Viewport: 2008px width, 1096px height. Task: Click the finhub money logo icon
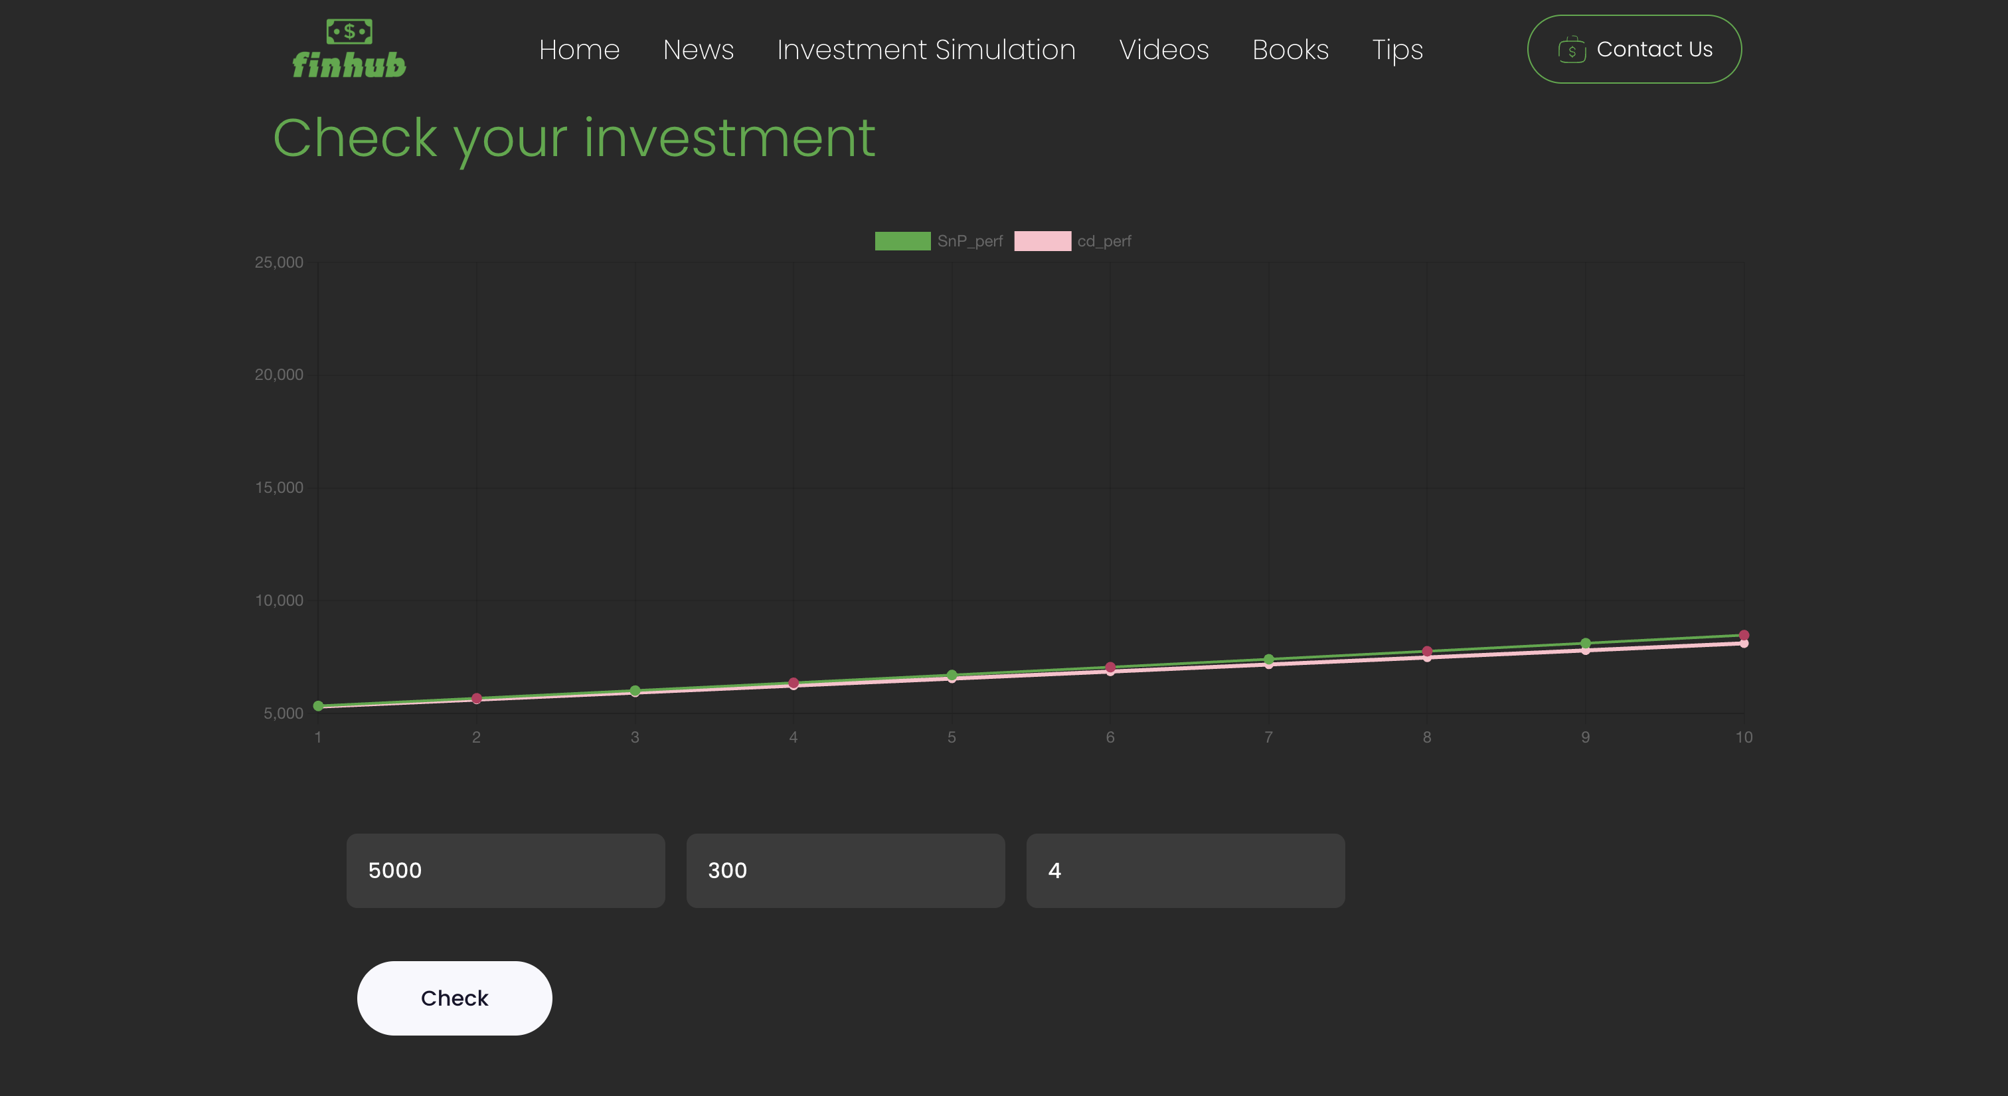[349, 32]
